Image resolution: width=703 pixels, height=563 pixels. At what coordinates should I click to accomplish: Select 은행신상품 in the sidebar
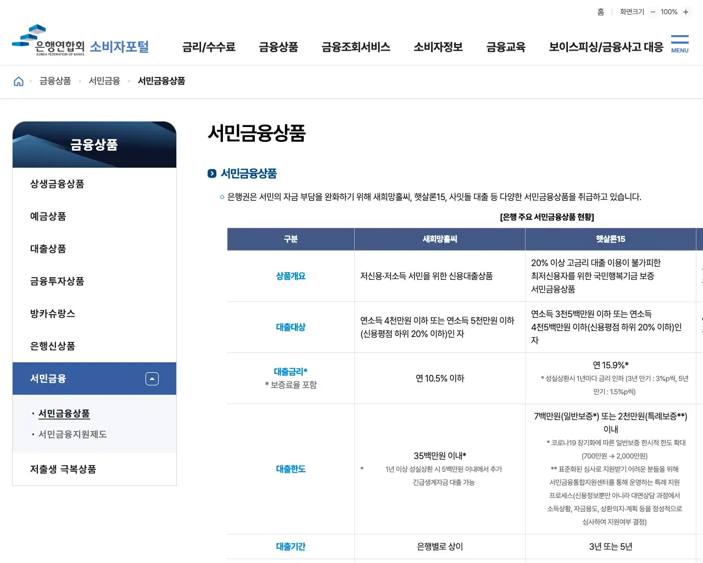(x=94, y=346)
